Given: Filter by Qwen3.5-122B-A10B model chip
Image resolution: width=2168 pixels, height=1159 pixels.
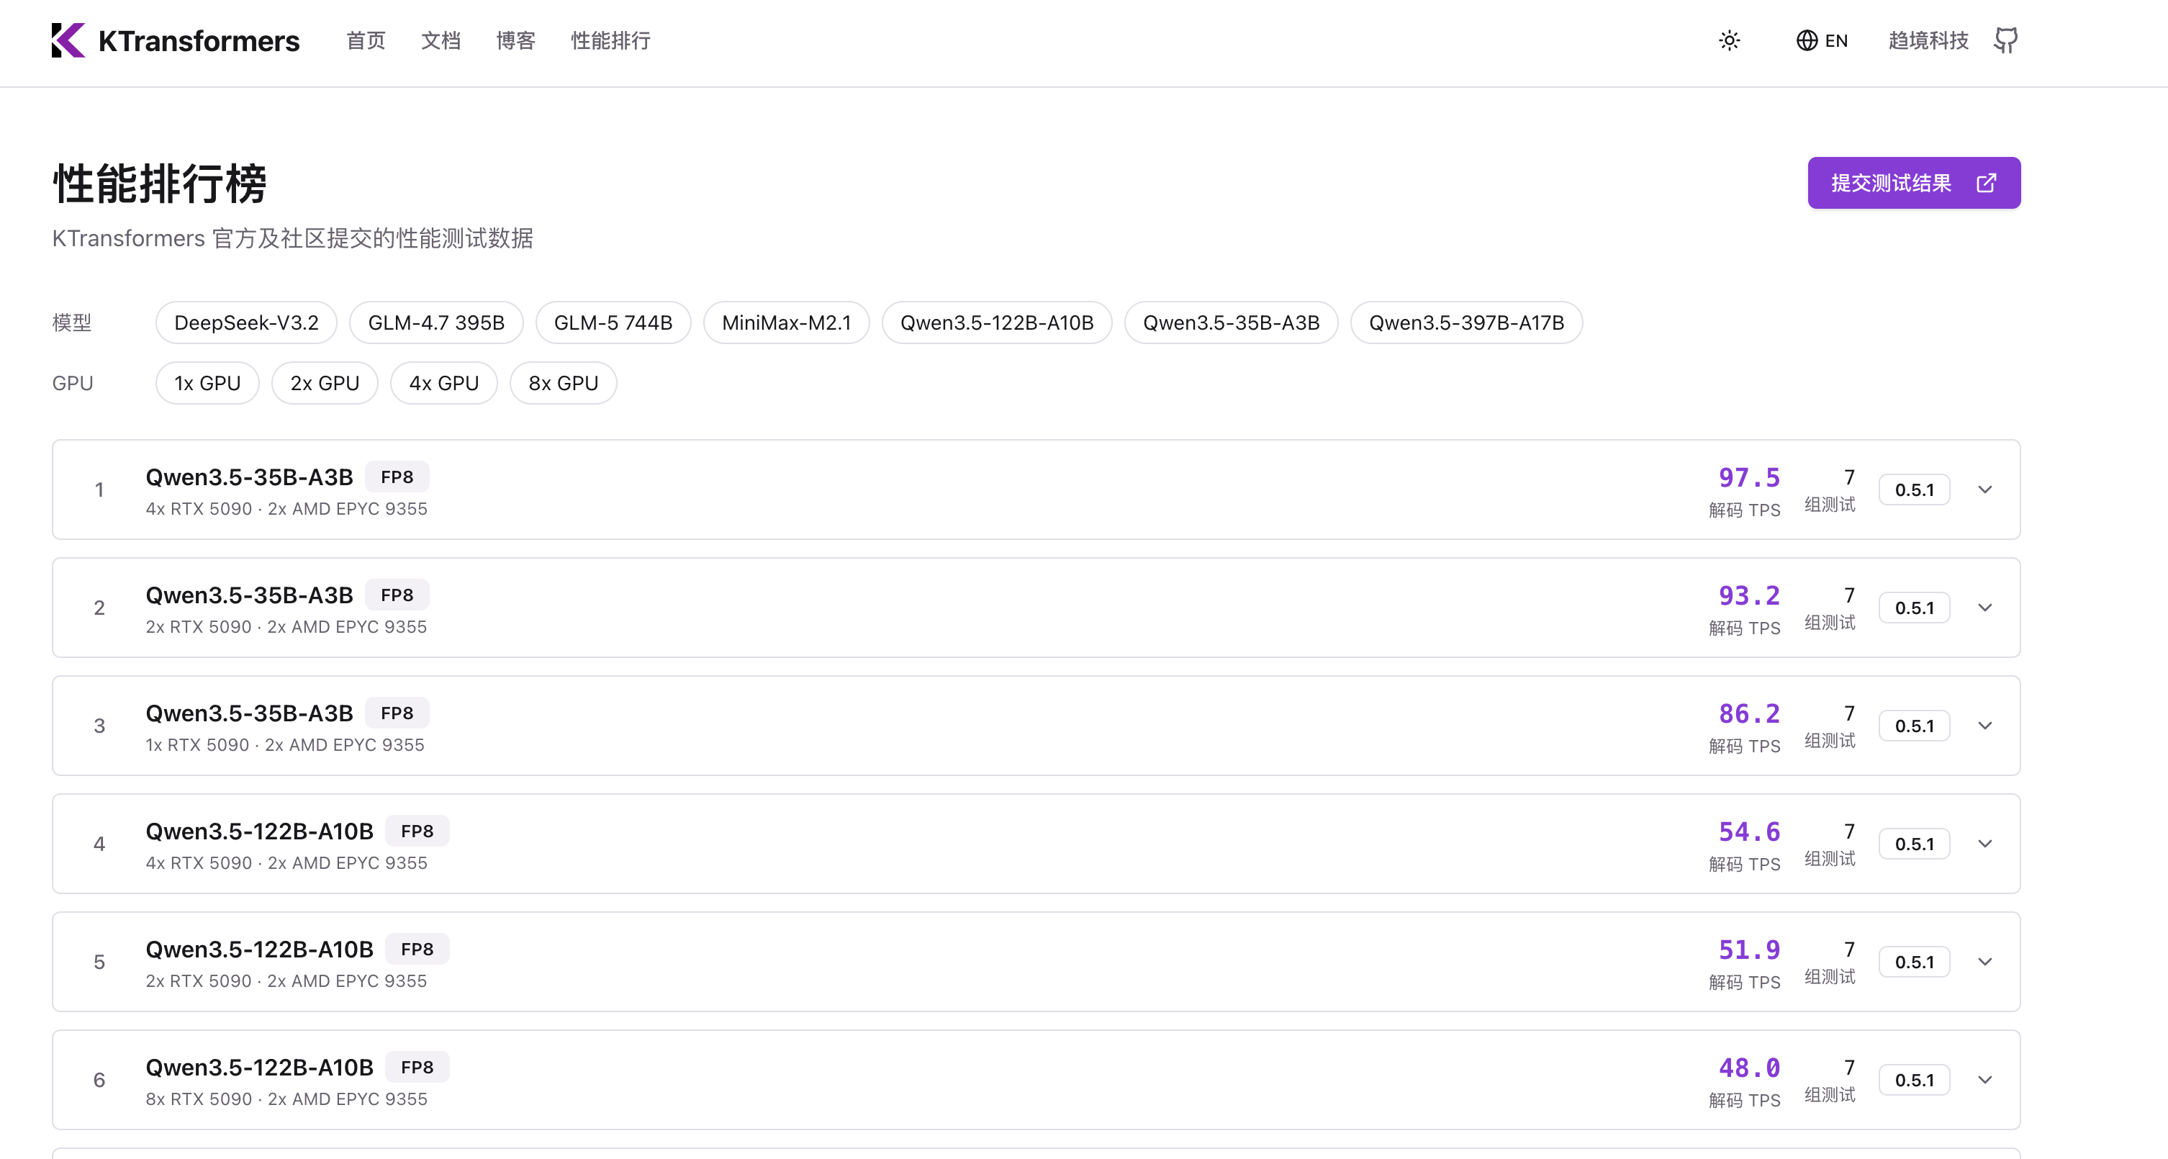Looking at the screenshot, I should tap(998, 323).
